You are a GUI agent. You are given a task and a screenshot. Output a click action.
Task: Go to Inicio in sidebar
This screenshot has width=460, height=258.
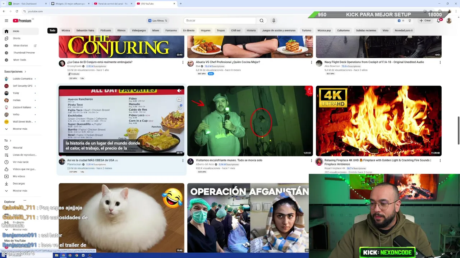(21, 31)
